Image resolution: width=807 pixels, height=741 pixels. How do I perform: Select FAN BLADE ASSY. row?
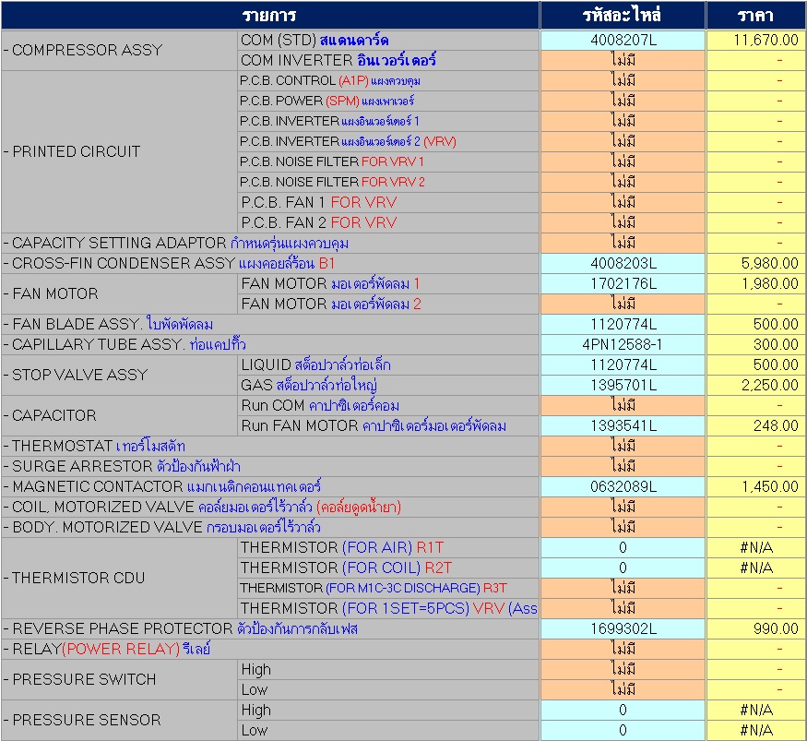[x=270, y=325]
